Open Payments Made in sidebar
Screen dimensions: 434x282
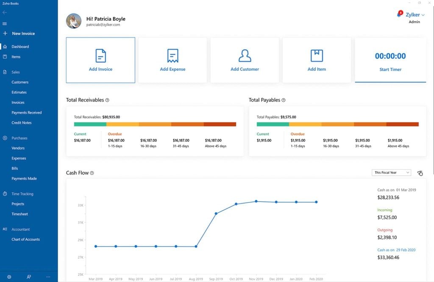click(24, 179)
